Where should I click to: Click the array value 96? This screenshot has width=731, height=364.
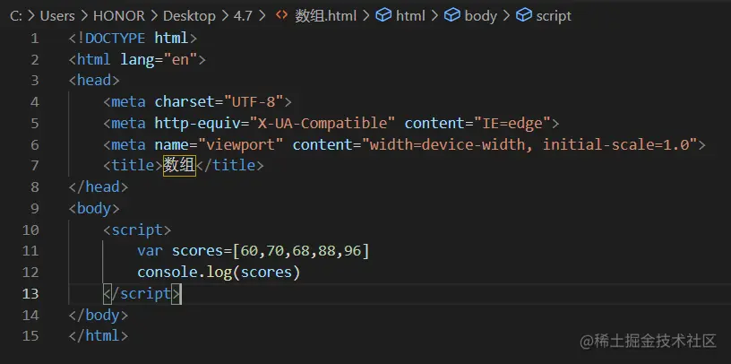[353, 251]
